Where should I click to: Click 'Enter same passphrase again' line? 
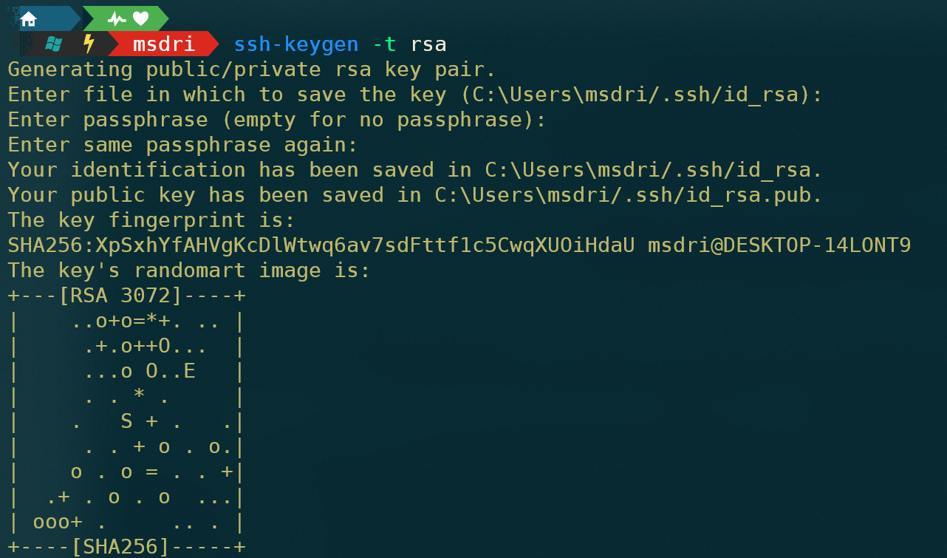coord(182,145)
